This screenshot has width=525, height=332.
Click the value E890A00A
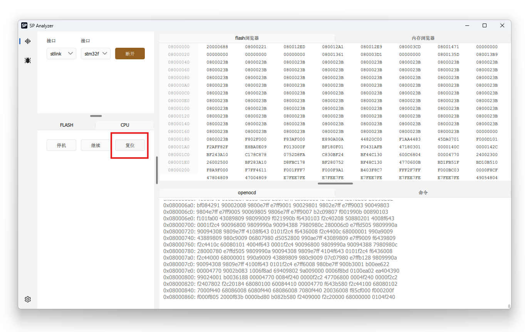tap(333, 139)
